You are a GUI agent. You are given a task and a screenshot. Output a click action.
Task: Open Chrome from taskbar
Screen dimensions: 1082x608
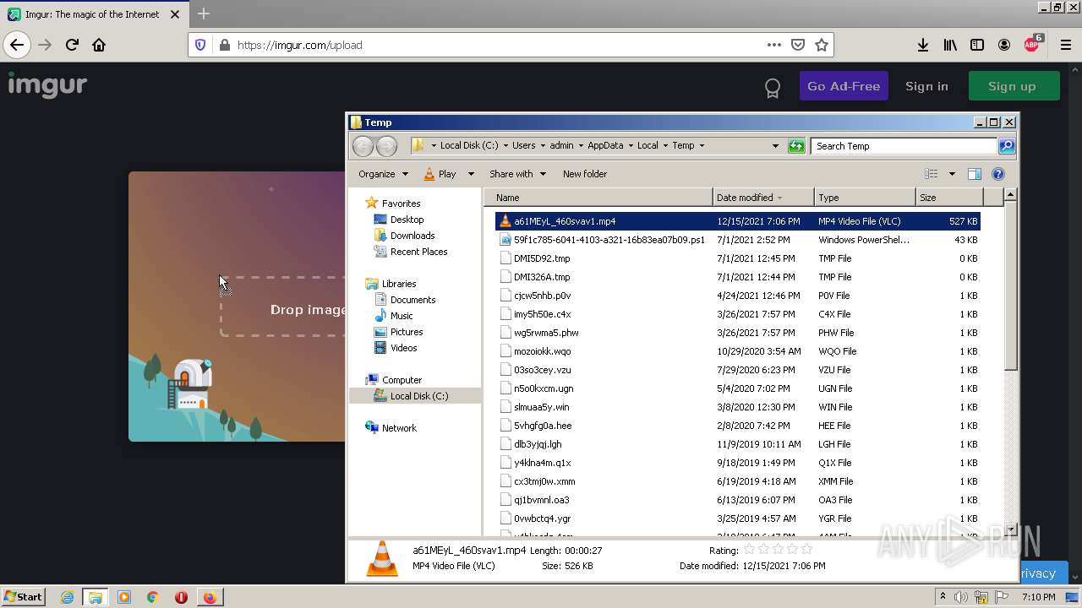pos(152,597)
